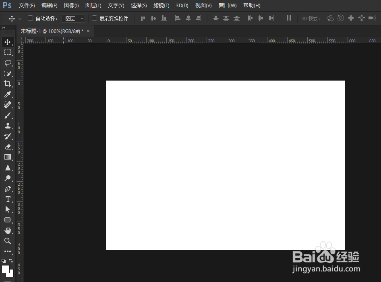Click the Distribute top edges icon
Image resolution: width=381 pixels, height=282 pixels.
point(215,18)
